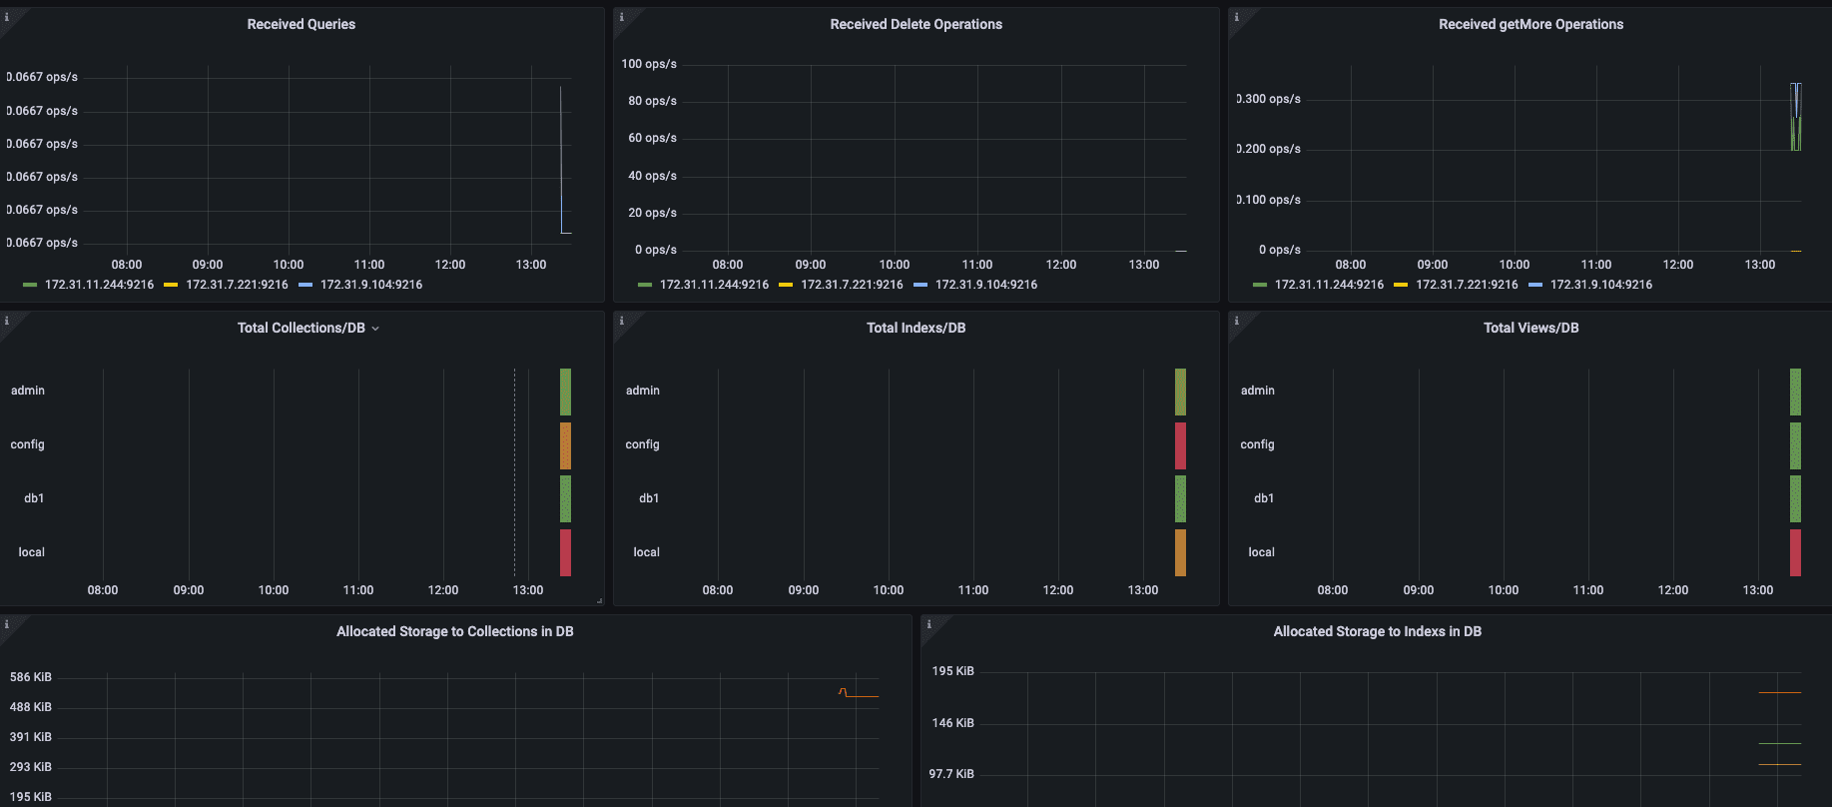Click yellow color swatch in Received Queries legend

point(171,286)
